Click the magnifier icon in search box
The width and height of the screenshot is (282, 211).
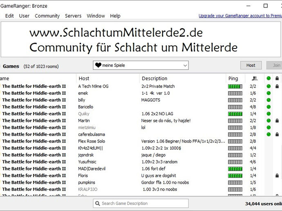tap(98, 203)
